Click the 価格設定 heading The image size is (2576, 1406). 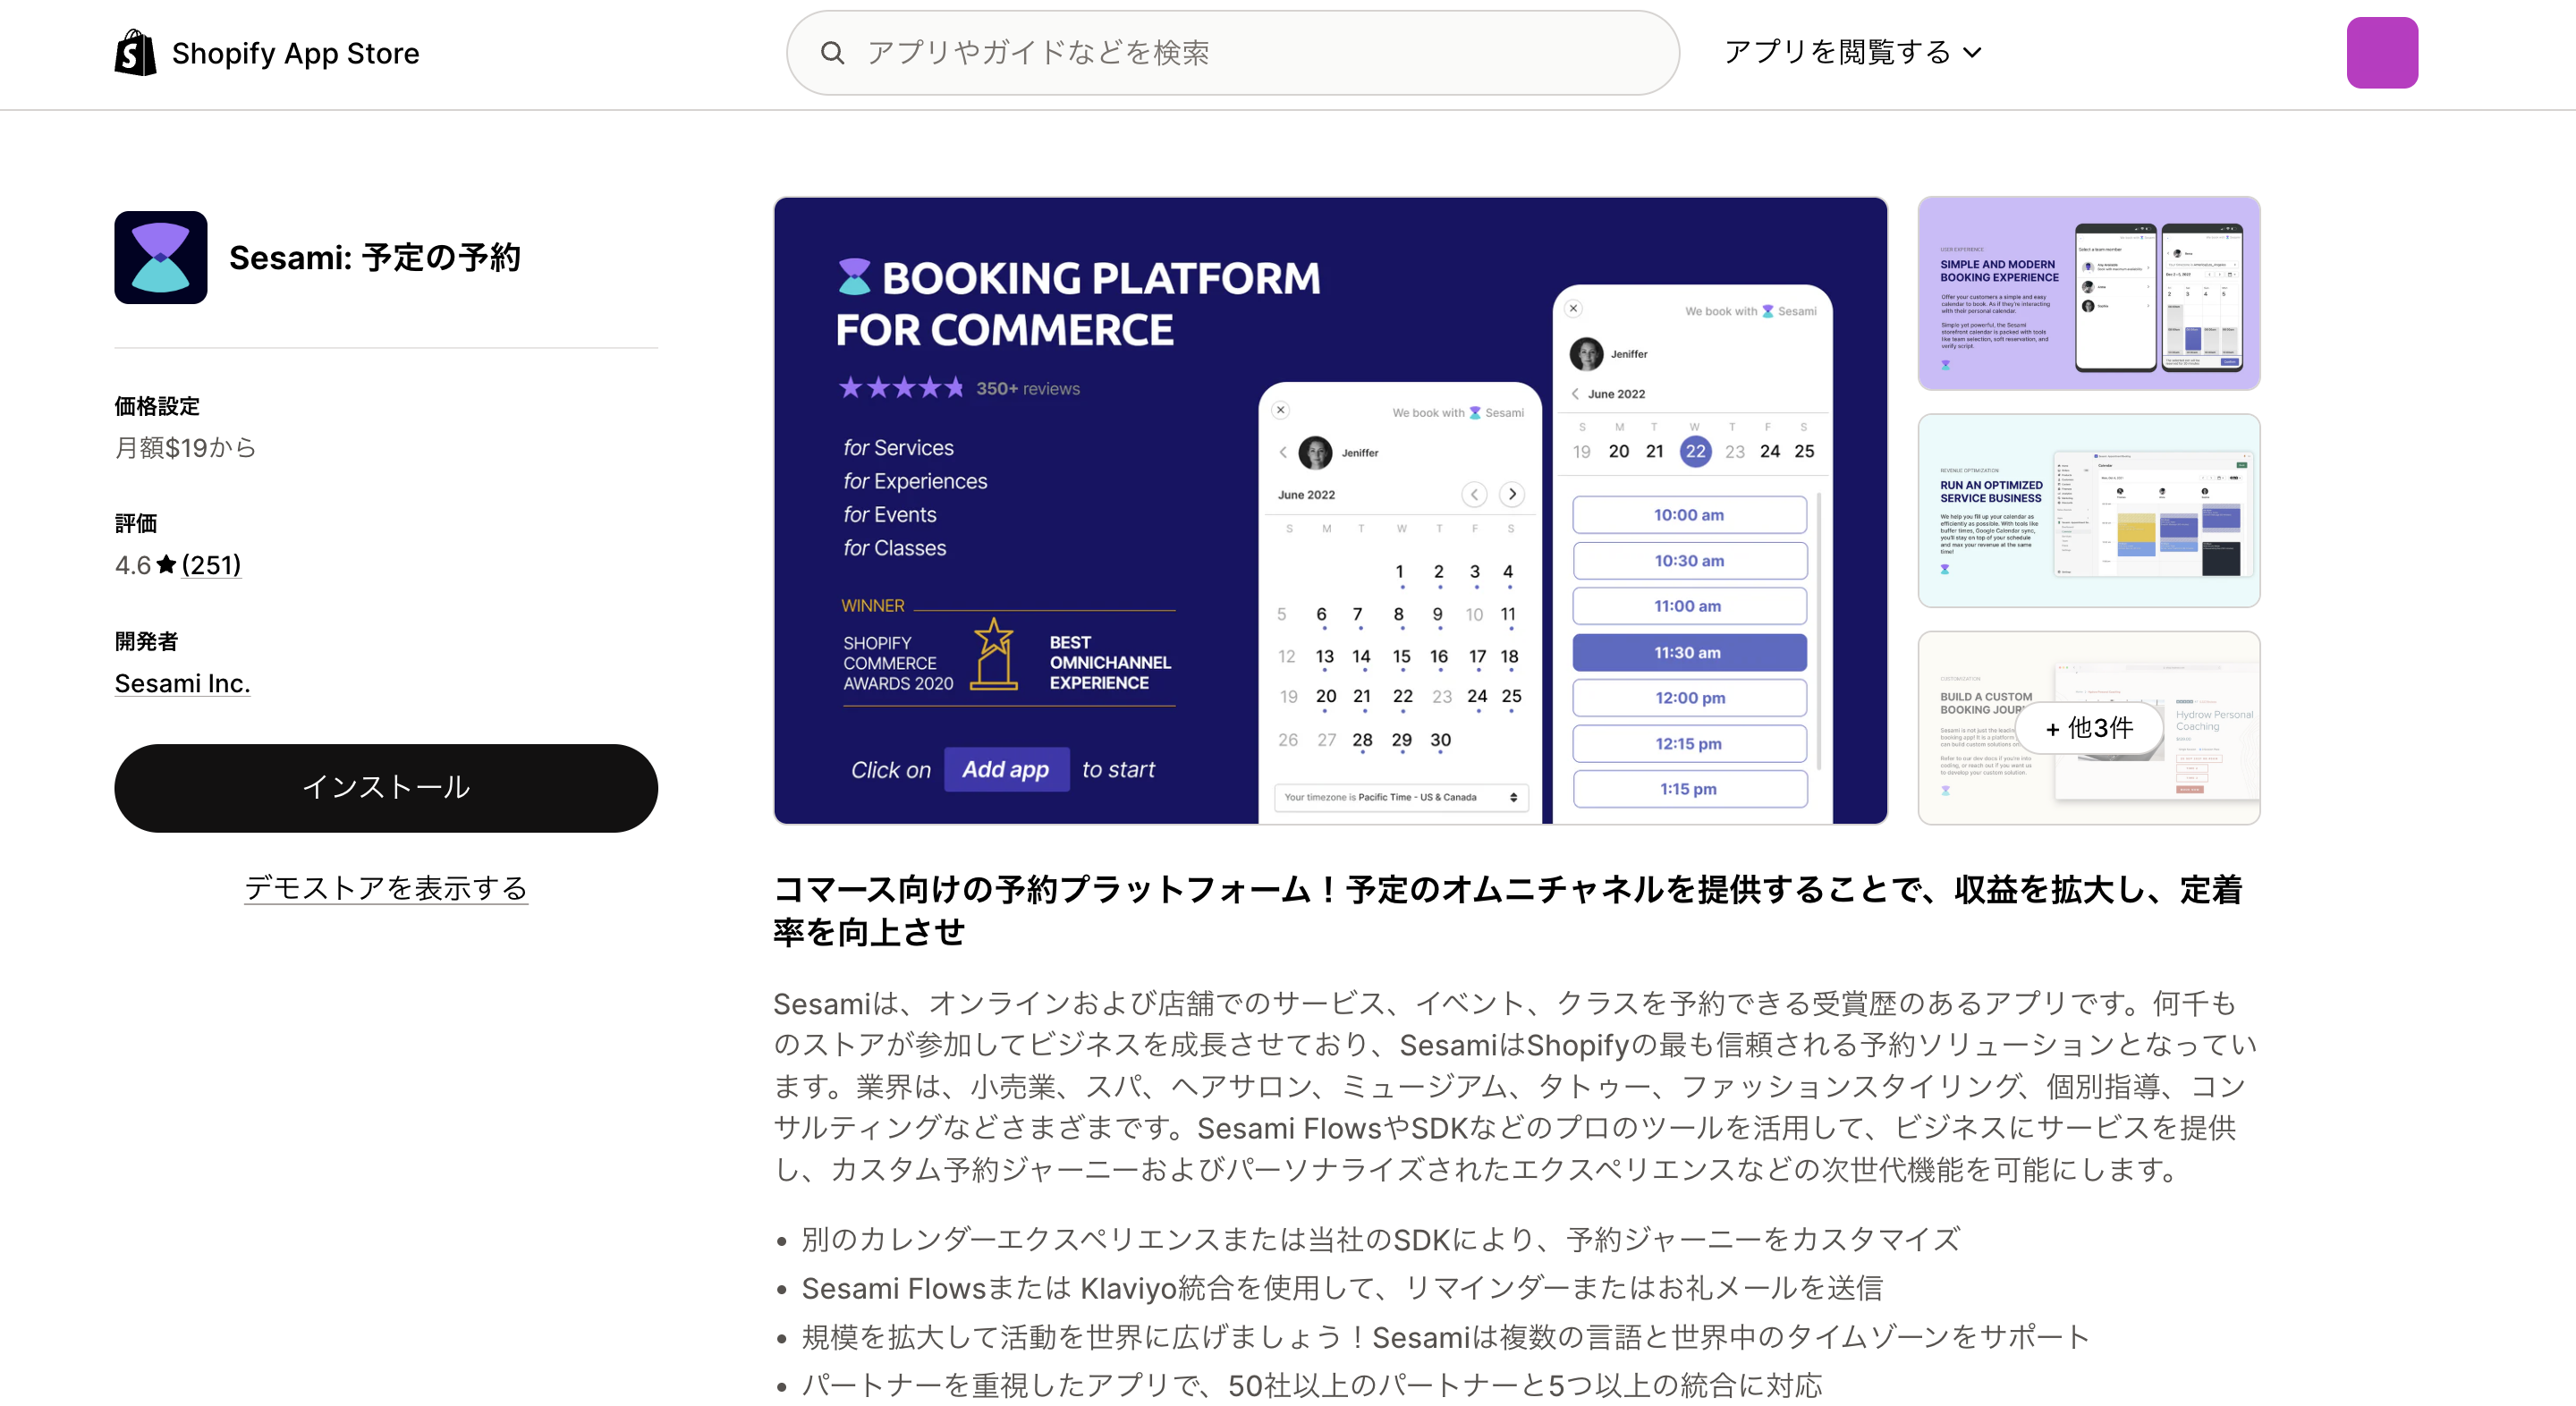(157, 406)
